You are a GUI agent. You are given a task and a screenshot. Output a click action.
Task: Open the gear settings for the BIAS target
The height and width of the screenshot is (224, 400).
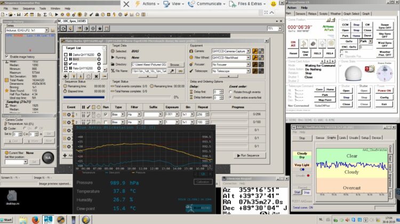point(99,59)
